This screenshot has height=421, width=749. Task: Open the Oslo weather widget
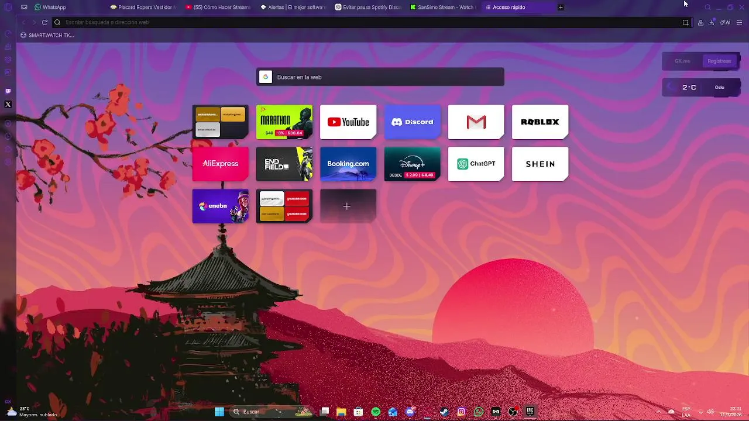point(702,87)
